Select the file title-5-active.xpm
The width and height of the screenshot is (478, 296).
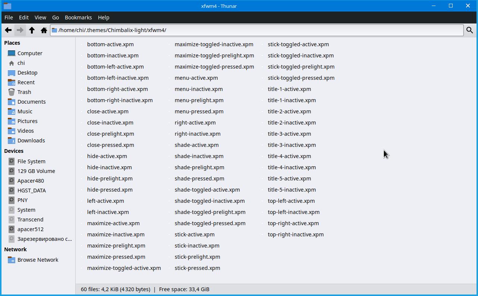289,179
